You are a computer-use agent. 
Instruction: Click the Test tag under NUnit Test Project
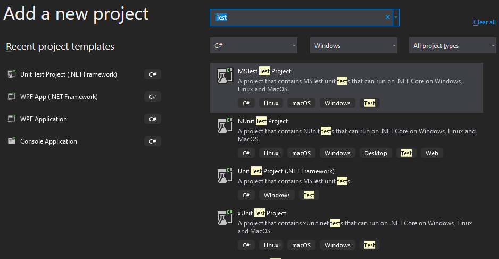pos(406,153)
